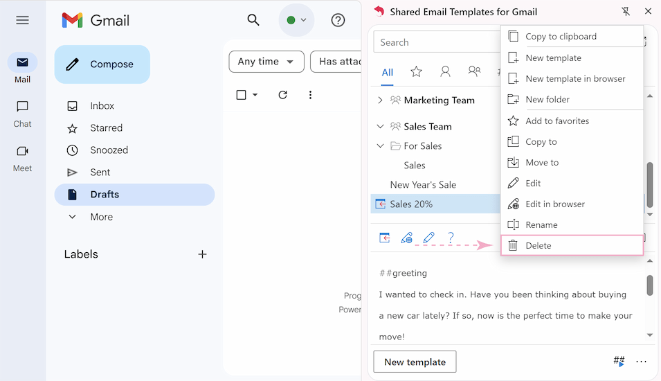The width and height of the screenshot is (661, 381).
Task: Open the bottom three-dot more menu in templates pane
Action: tap(641, 362)
